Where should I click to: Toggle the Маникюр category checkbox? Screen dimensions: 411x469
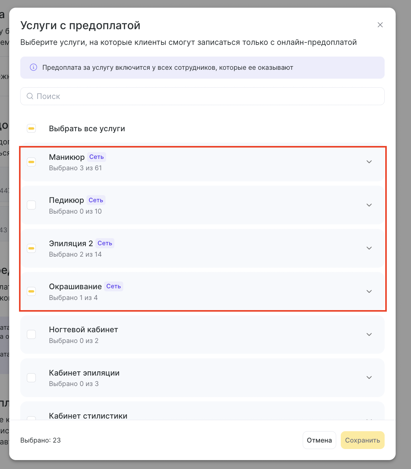[x=31, y=162]
